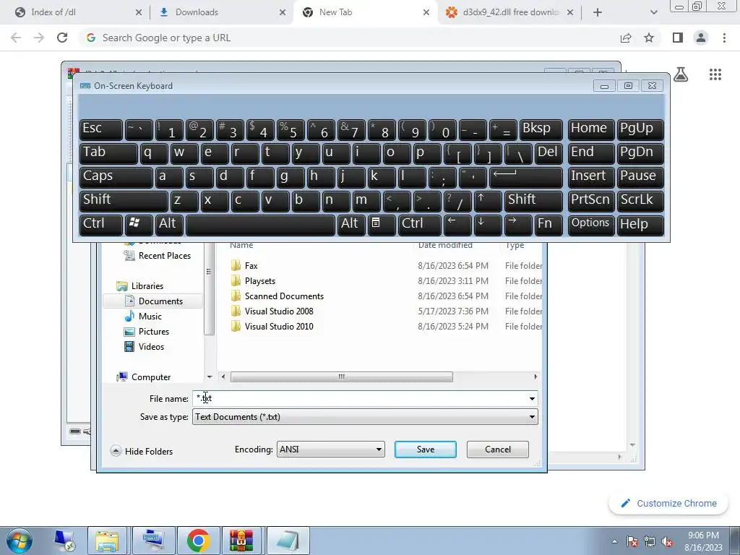Click the Chrome address bar
The image size is (740, 555).
(x=349, y=38)
